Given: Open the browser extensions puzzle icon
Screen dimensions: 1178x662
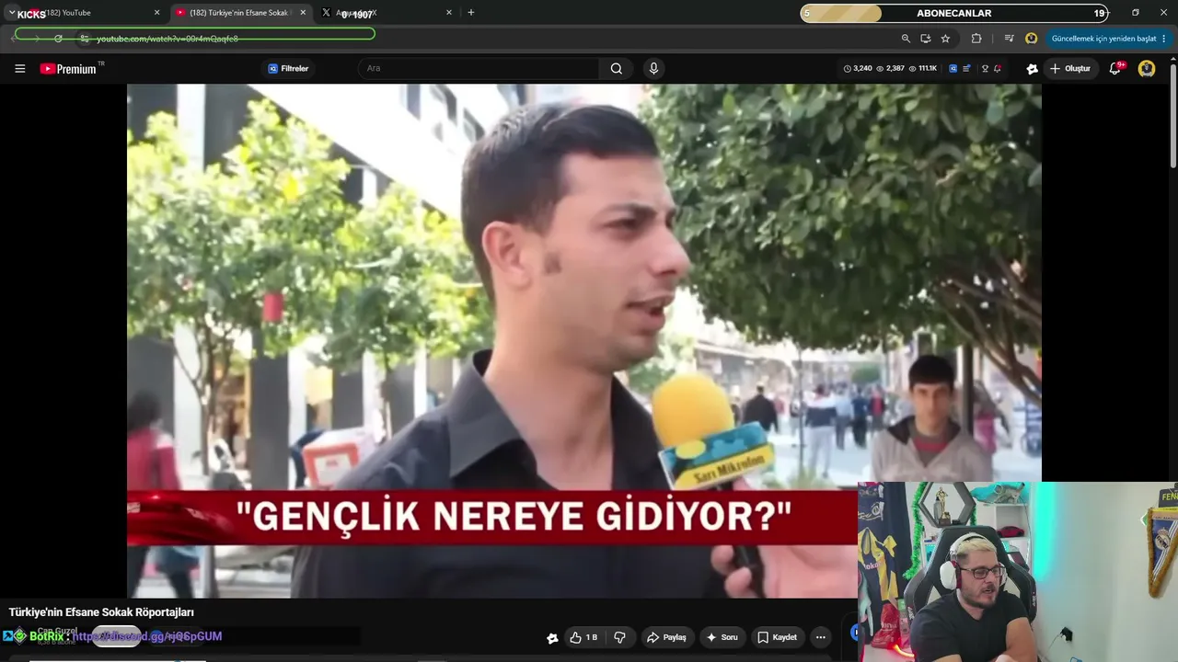Looking at the screenshot, I should [976, 39].
